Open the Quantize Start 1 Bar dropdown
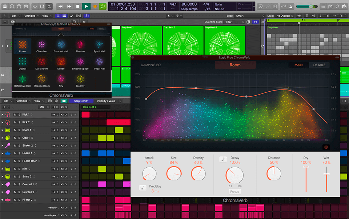The height and width of the screenshot is (219, 349). [x=234, y=22]
